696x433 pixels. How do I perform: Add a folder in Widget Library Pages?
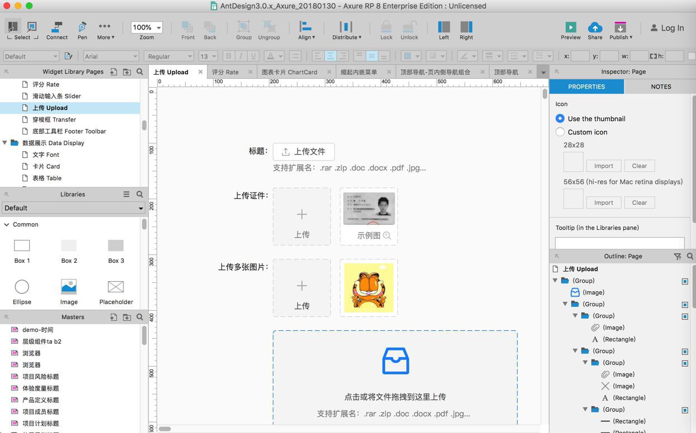tap(127, 71)
